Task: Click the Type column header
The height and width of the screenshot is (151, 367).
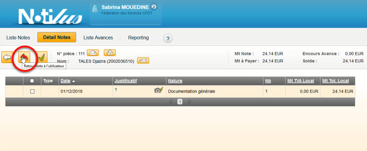Action: 48,81
